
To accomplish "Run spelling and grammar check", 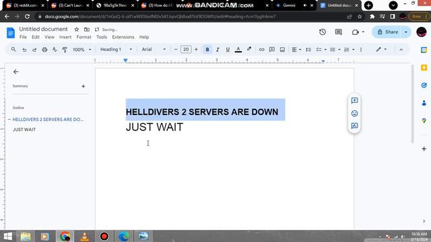I will pos(55,49).
